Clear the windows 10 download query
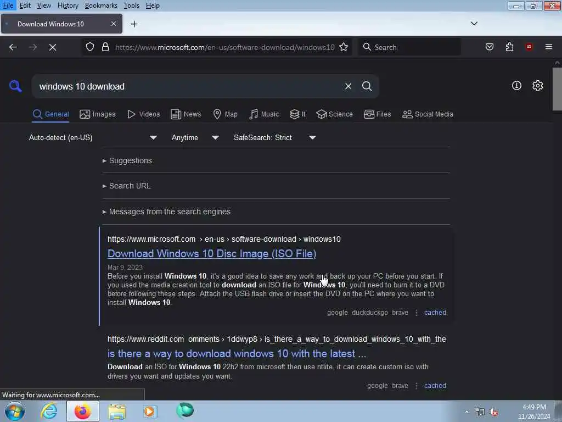Image resolution: width=562 pixels, height=422 pixels. click(348, 86)
